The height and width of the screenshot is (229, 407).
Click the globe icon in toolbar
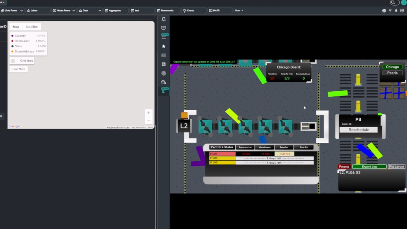tap(384, 10)
